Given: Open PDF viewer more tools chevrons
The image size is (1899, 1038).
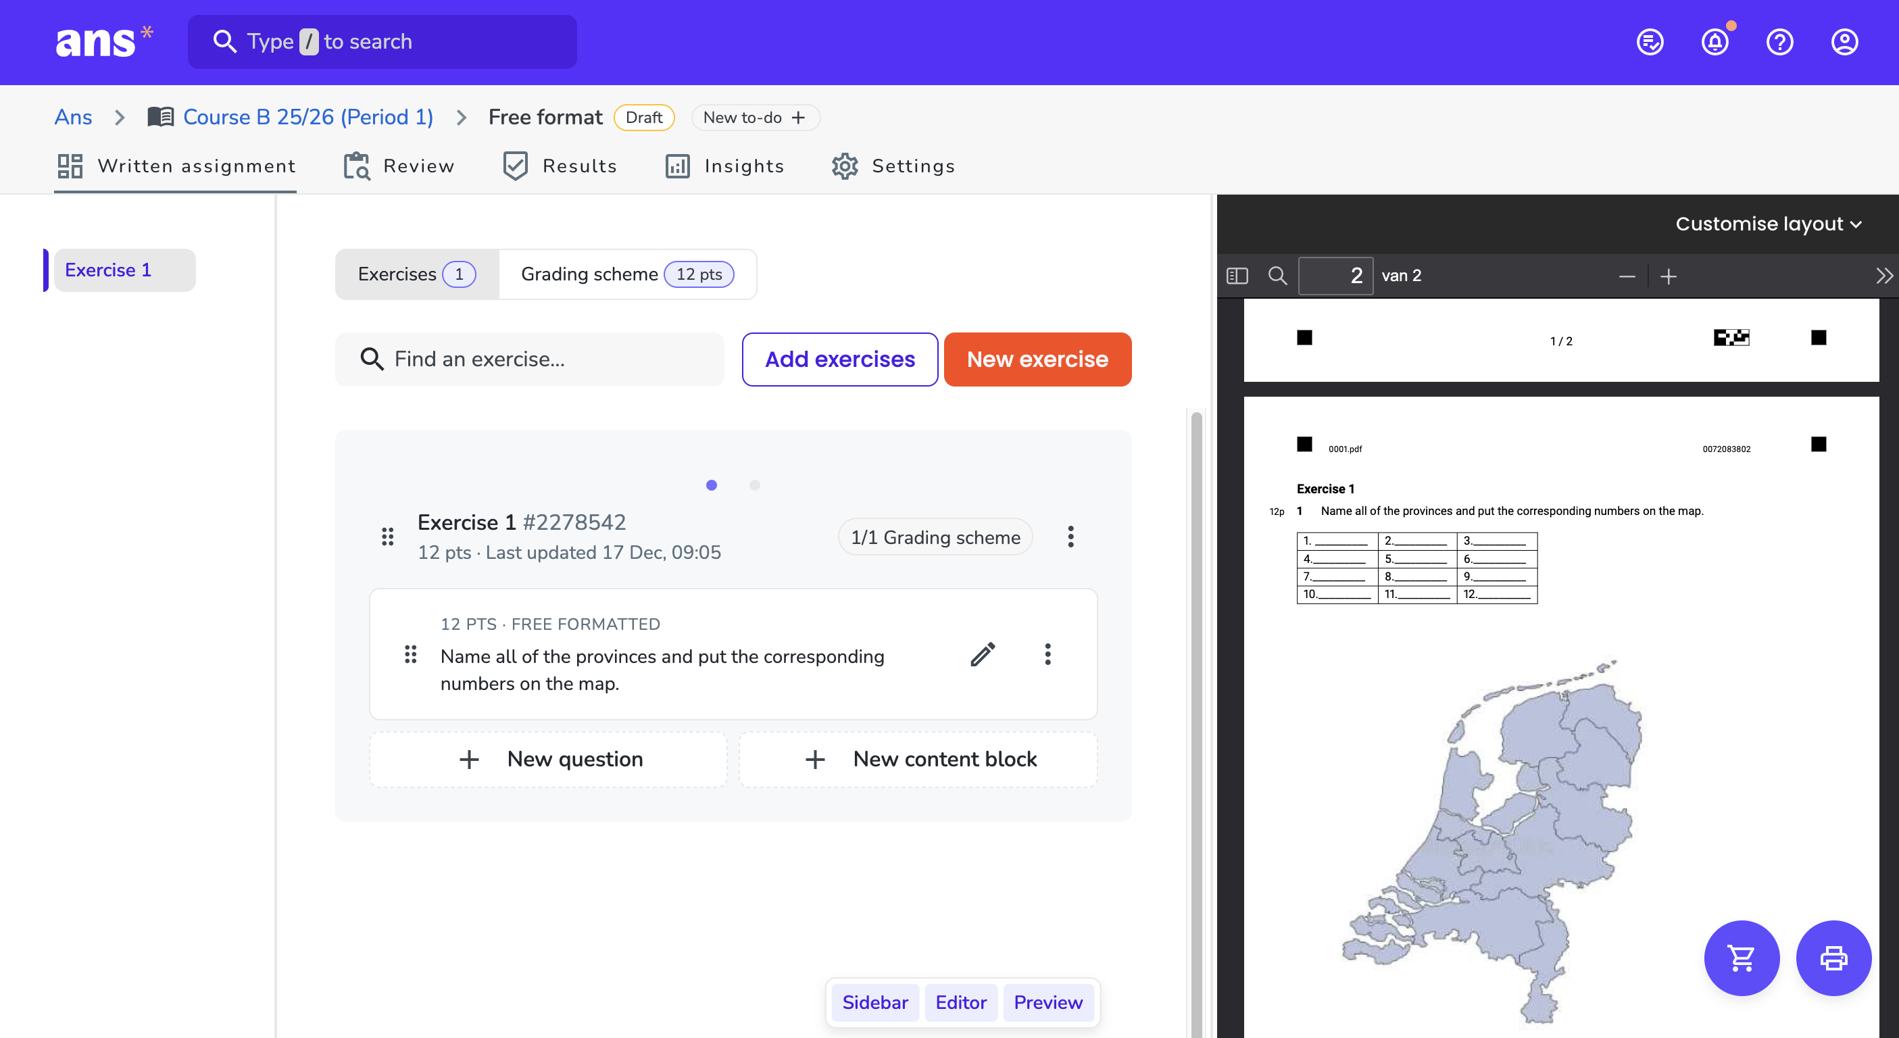Looking at the screenshot, I should click(1883, 276).
